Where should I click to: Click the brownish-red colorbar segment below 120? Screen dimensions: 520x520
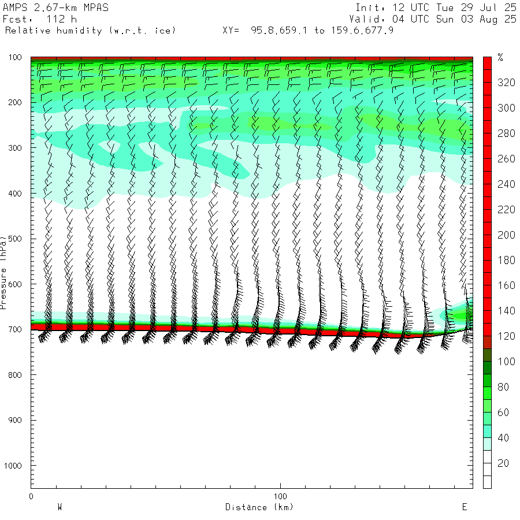pos(487,343)
